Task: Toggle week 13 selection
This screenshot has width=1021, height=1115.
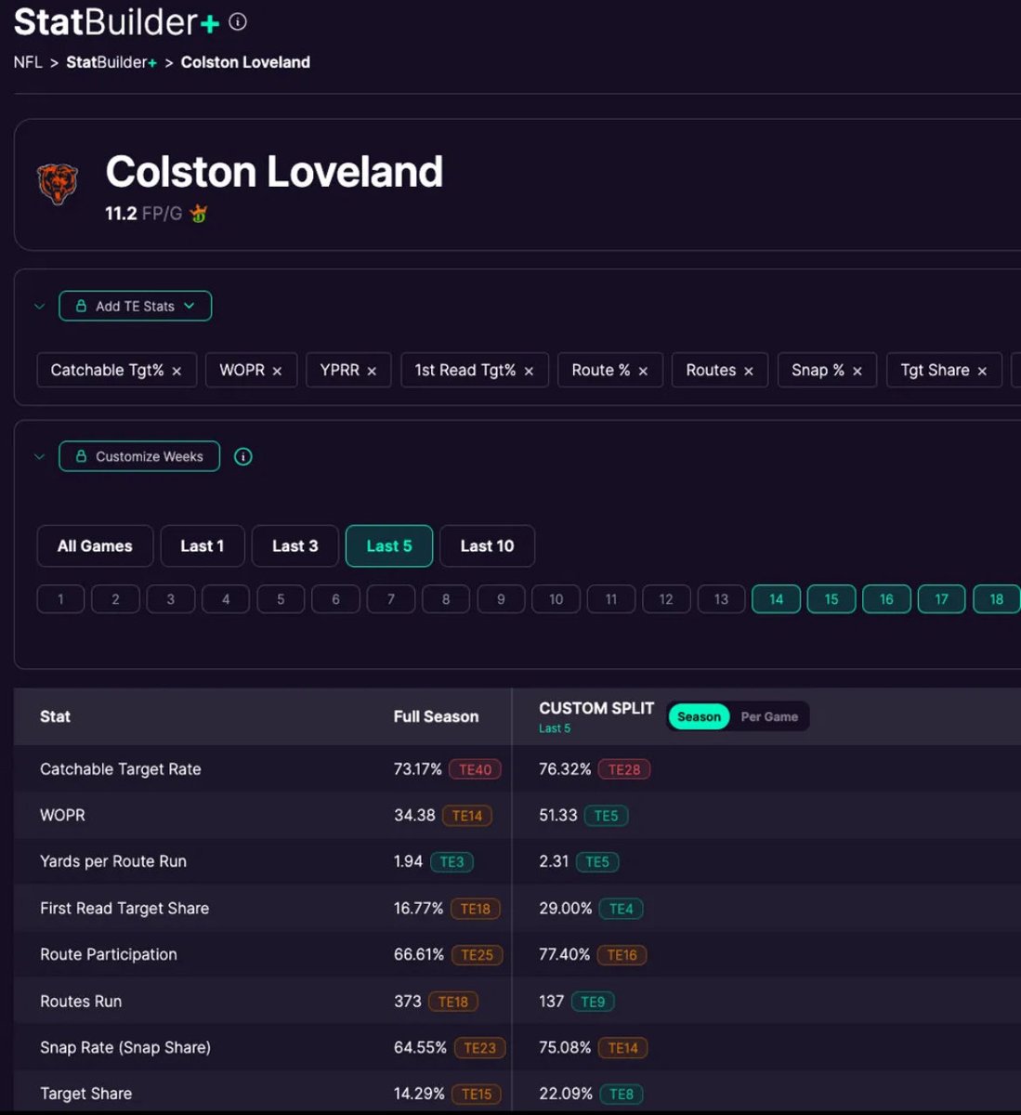Action: coord(721,599)
